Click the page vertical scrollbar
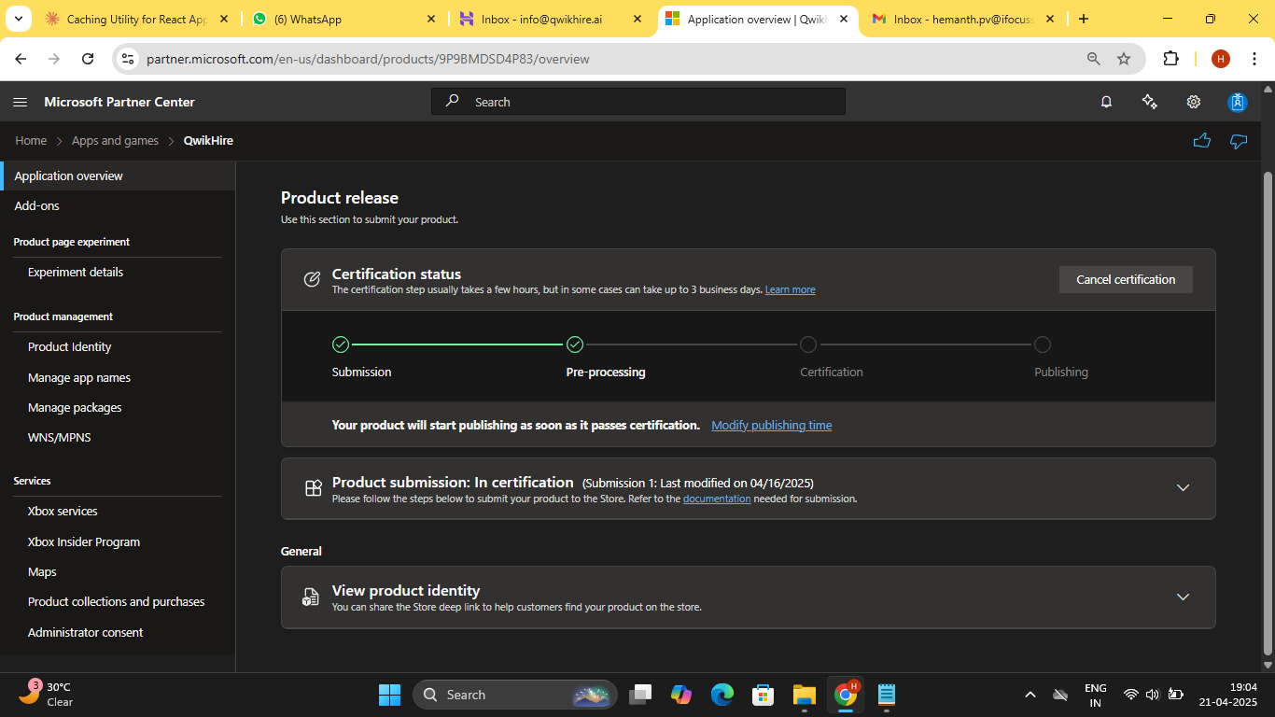 point(1268,414)
